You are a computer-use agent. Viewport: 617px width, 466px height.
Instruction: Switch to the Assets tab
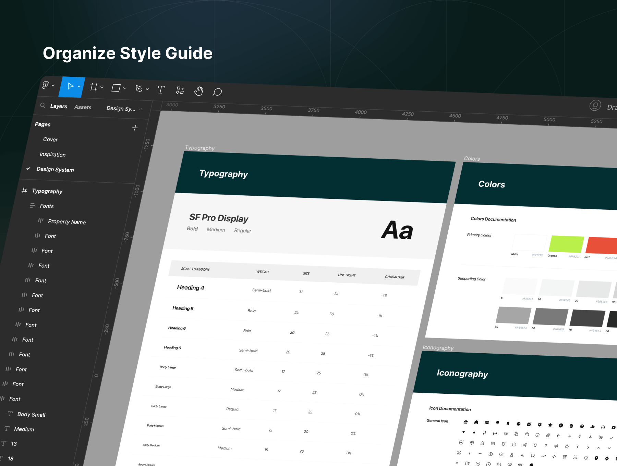point(83,107)
